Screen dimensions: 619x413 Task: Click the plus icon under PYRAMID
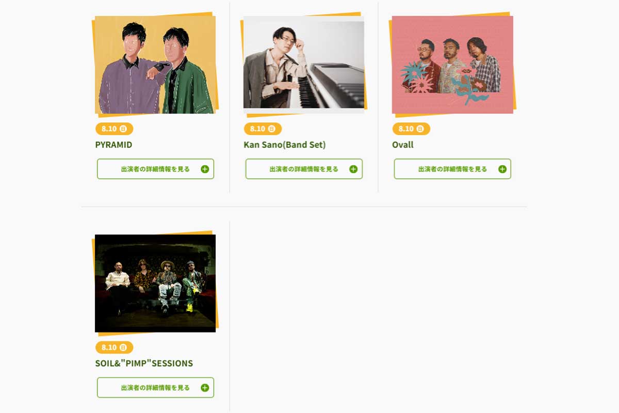tap(205, 169)
